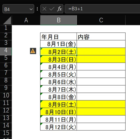The width and height of the screenshot is (140, 139).
Task: Select cell with 8月8日(金)
Action: pyautogui.click(x=58, y=97)
